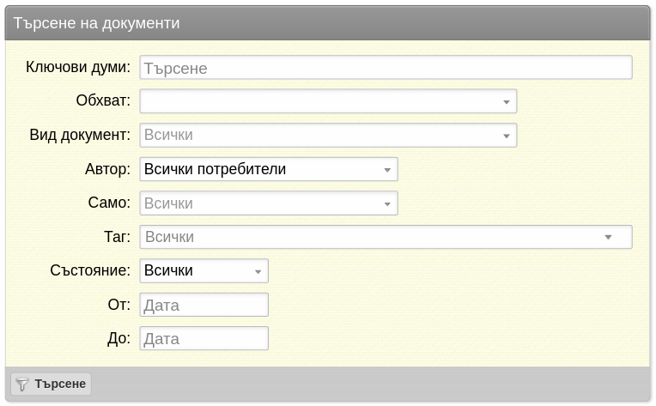This screenshot has width=656, height=406.
Task: Click the funnel icon on the Търсене button
Action: click(x=21, y=384)
